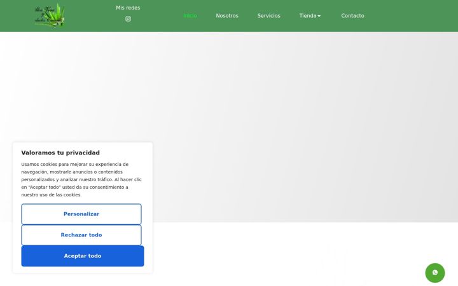Click the Valoramos tu privacidad heading
458x286 pixels.
tap(60, 153)
